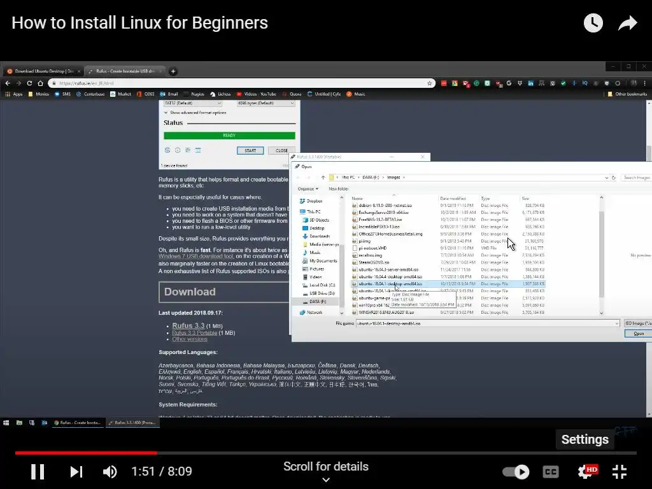Add the video to Watch Later
The image size is (652, 489).
593,23
